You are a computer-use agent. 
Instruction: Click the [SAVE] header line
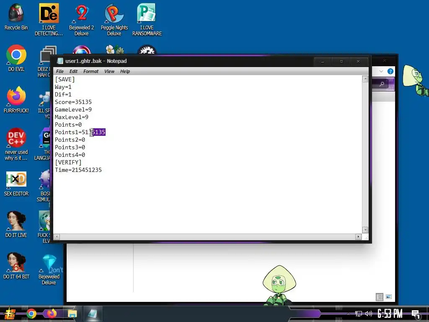tap(65, 79)
